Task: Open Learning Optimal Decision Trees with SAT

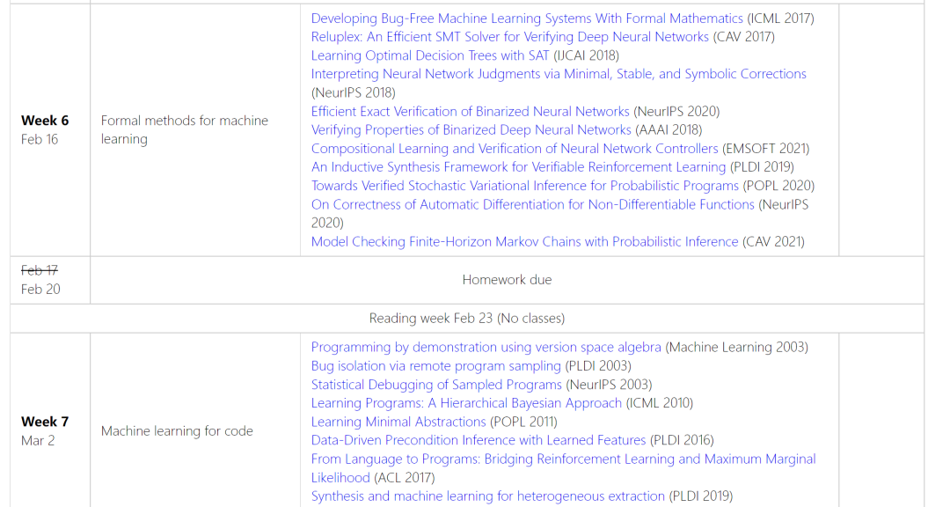Action: (x=429, y=55)
